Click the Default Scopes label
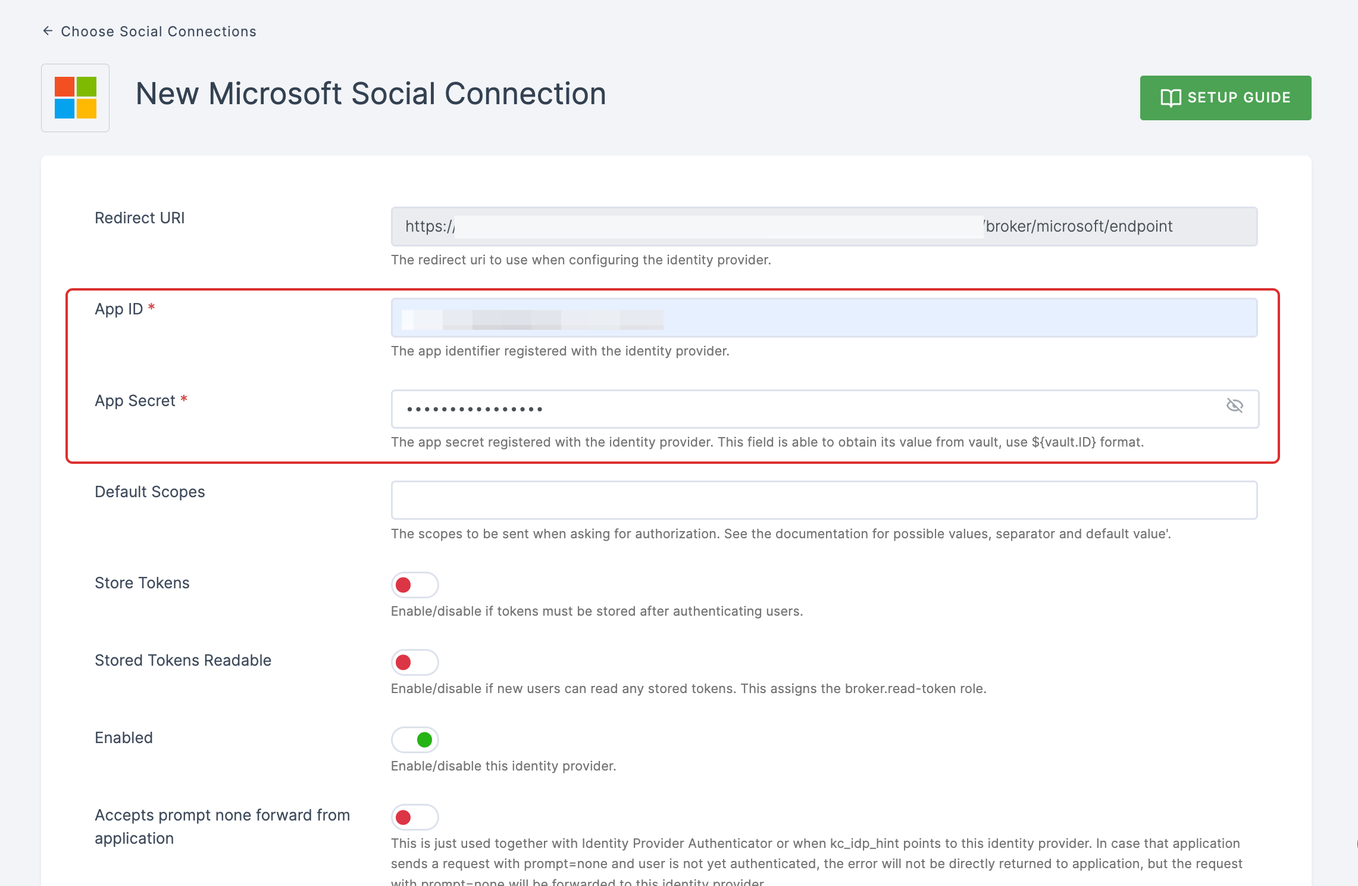The height and width of the screenshot is (886, 1358). tap(150, 492)
